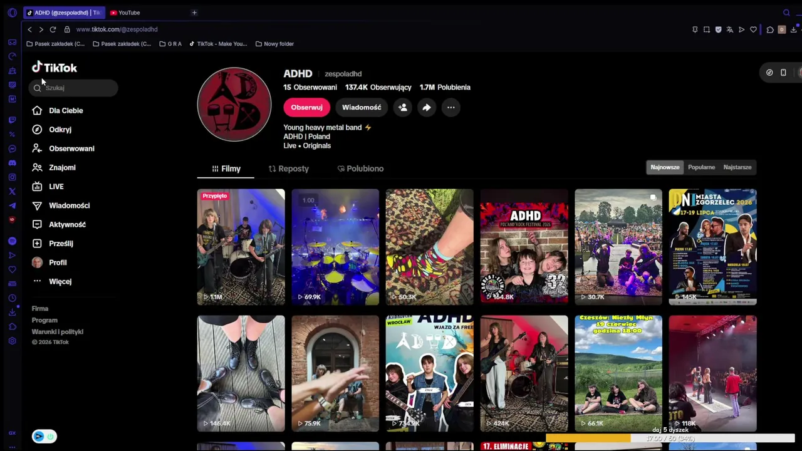Open sidebar extensions cube icon
The width and height of the screenshot is (802, 451).
12,327
